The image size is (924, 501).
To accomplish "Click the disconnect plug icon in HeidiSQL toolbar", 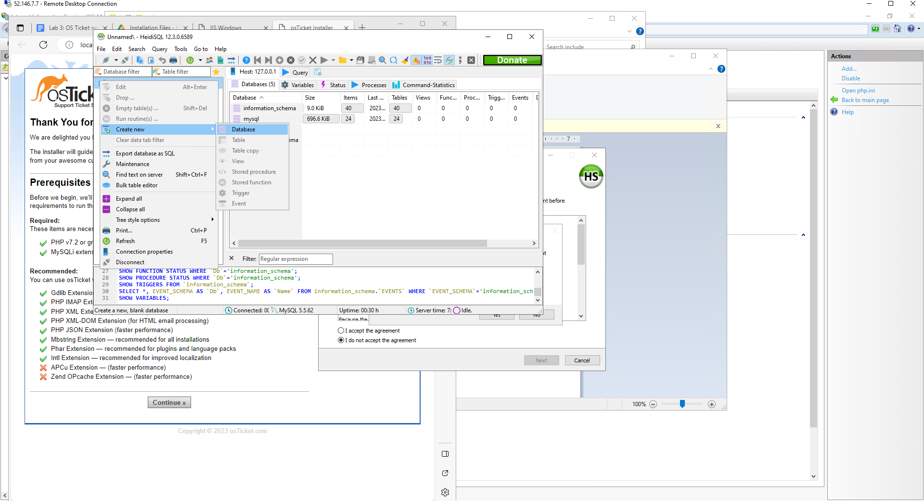I will tap(125, 60).
